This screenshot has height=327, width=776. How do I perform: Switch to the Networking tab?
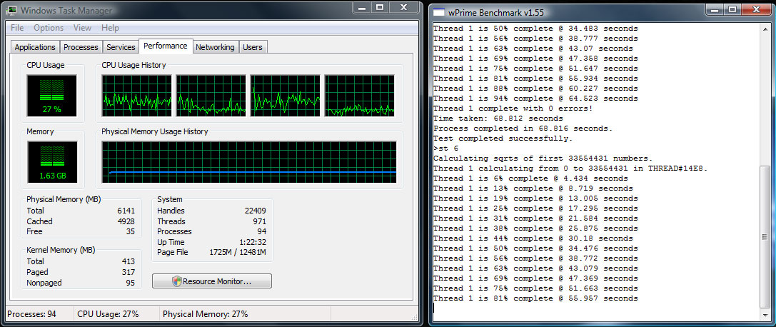point(215,47)
